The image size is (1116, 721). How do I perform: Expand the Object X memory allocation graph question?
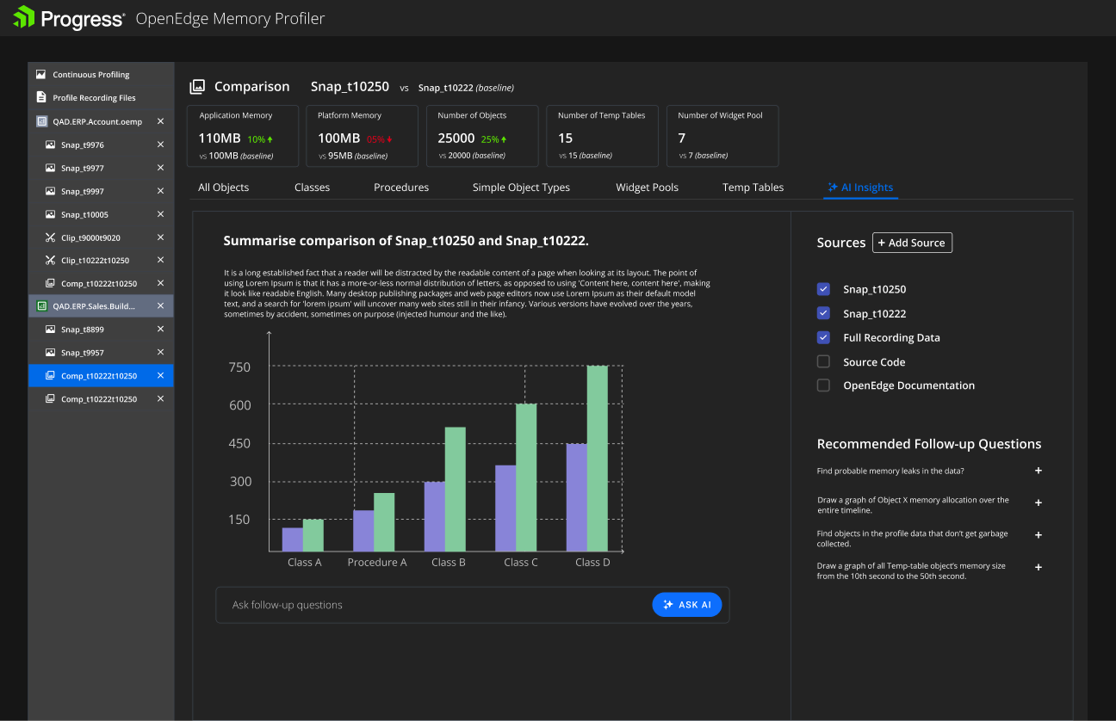tap(1038, 502)
